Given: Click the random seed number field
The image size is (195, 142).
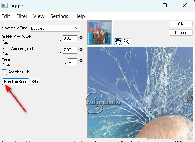Looking at the screenshot, I should coord(35,82).
